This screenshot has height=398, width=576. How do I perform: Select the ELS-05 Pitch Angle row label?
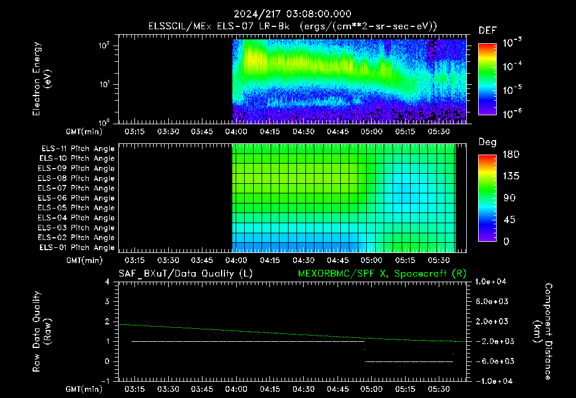click(x=76, y=208)
